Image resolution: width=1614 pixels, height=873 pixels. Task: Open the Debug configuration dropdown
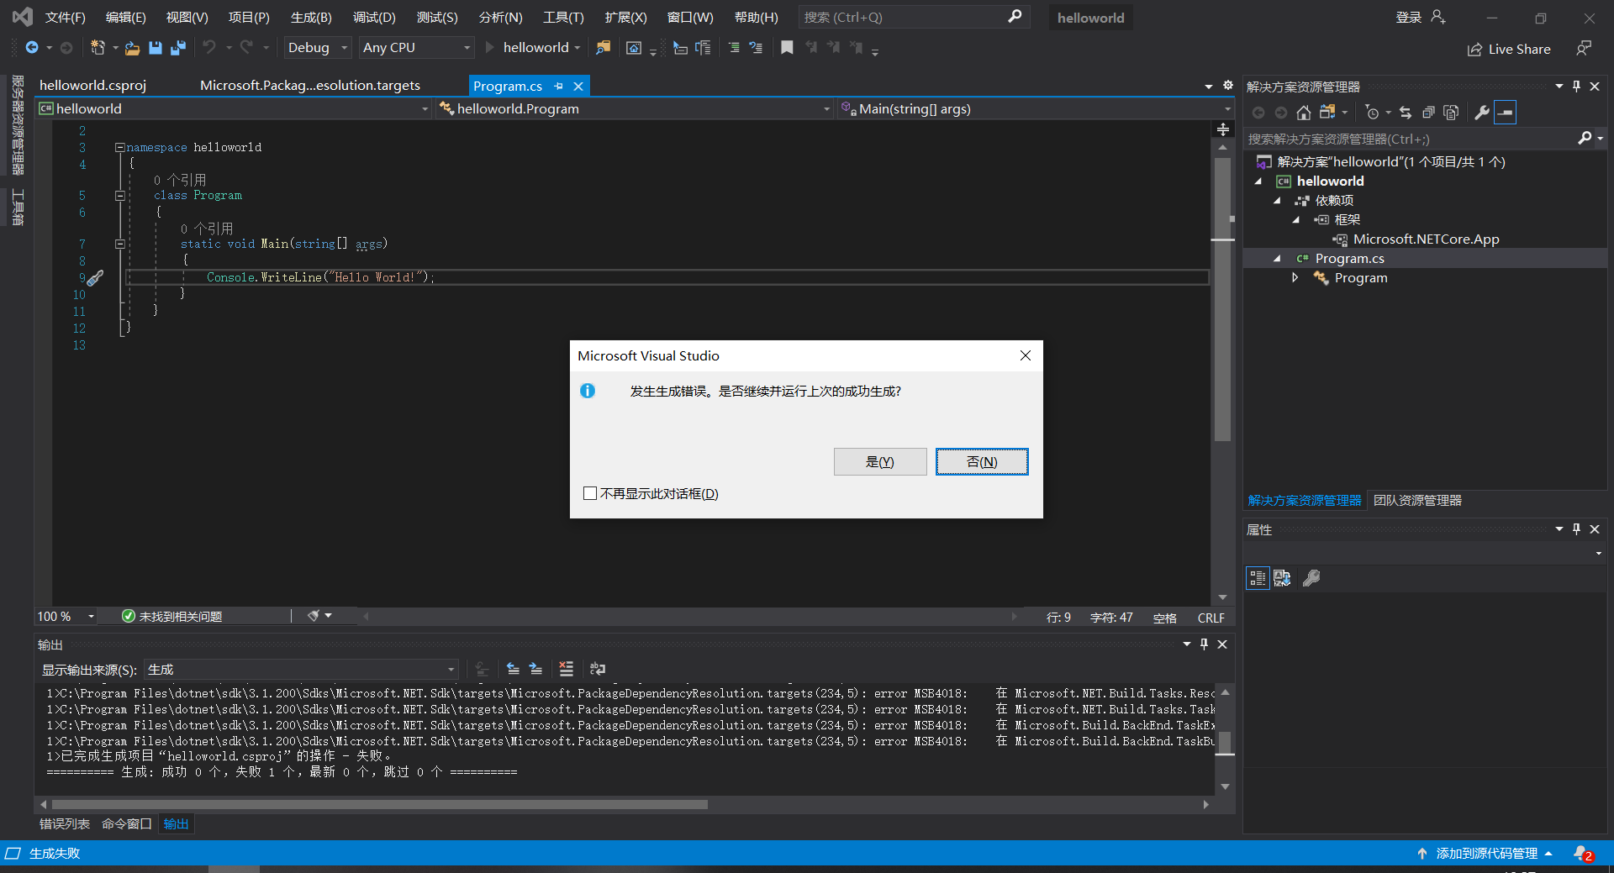click(x=317, y=48)
